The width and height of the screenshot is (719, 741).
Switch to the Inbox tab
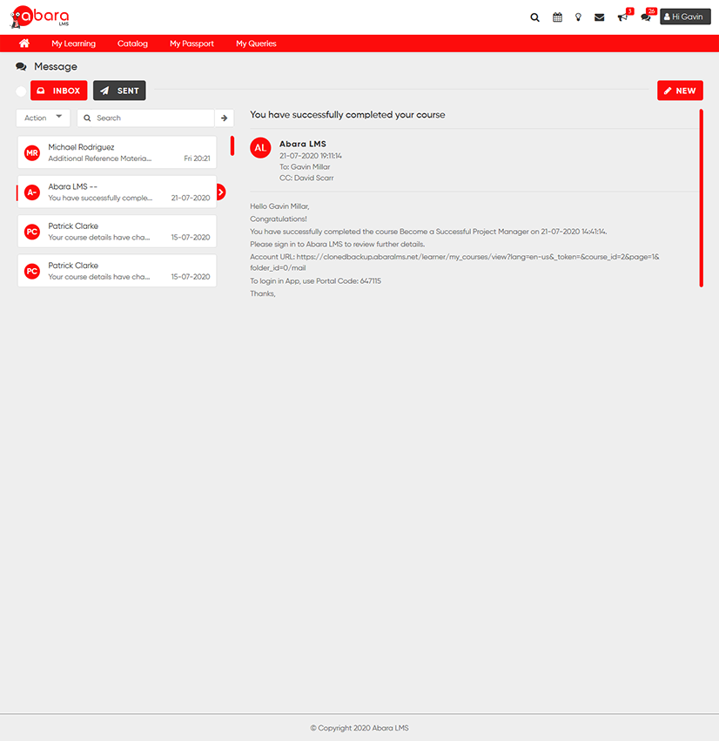pyautogui.click(x=59, y=91)
